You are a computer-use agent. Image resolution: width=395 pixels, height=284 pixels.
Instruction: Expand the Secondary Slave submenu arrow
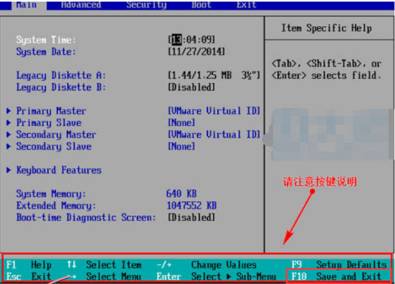[9, 146]
